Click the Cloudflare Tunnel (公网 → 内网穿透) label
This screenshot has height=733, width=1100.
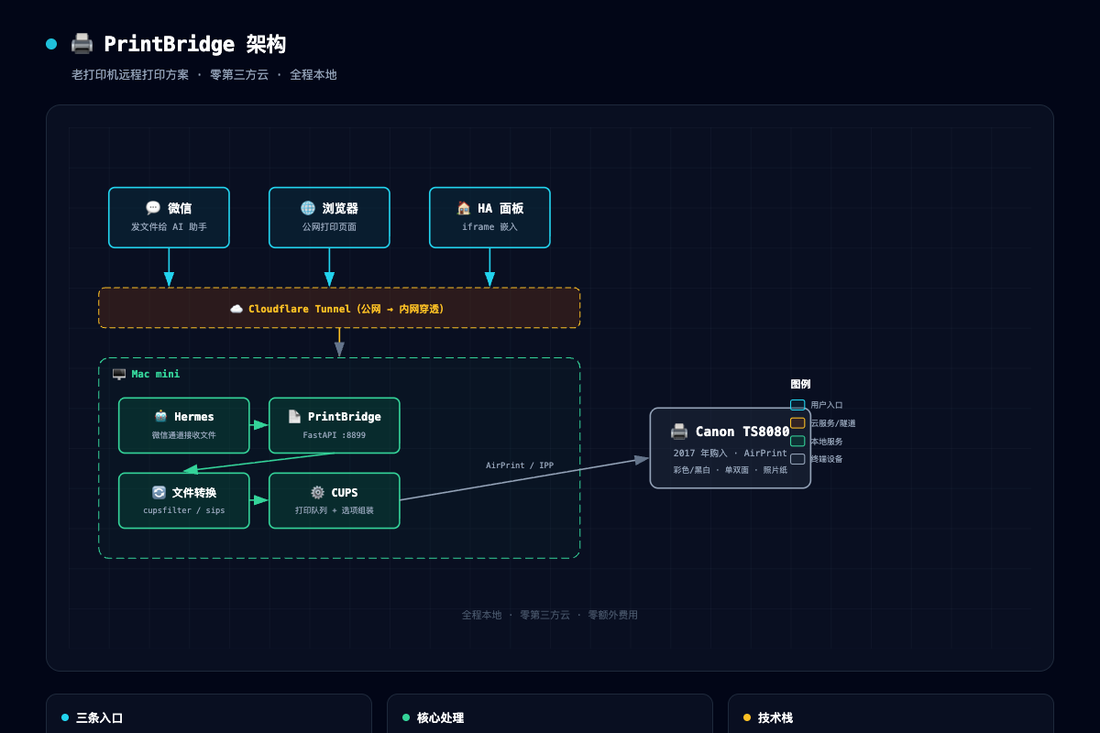pyautogui.click(x=346, y=309)
